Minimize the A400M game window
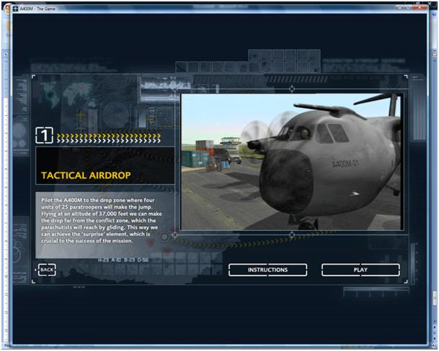The image size is (439, 351). coord(399,7)
